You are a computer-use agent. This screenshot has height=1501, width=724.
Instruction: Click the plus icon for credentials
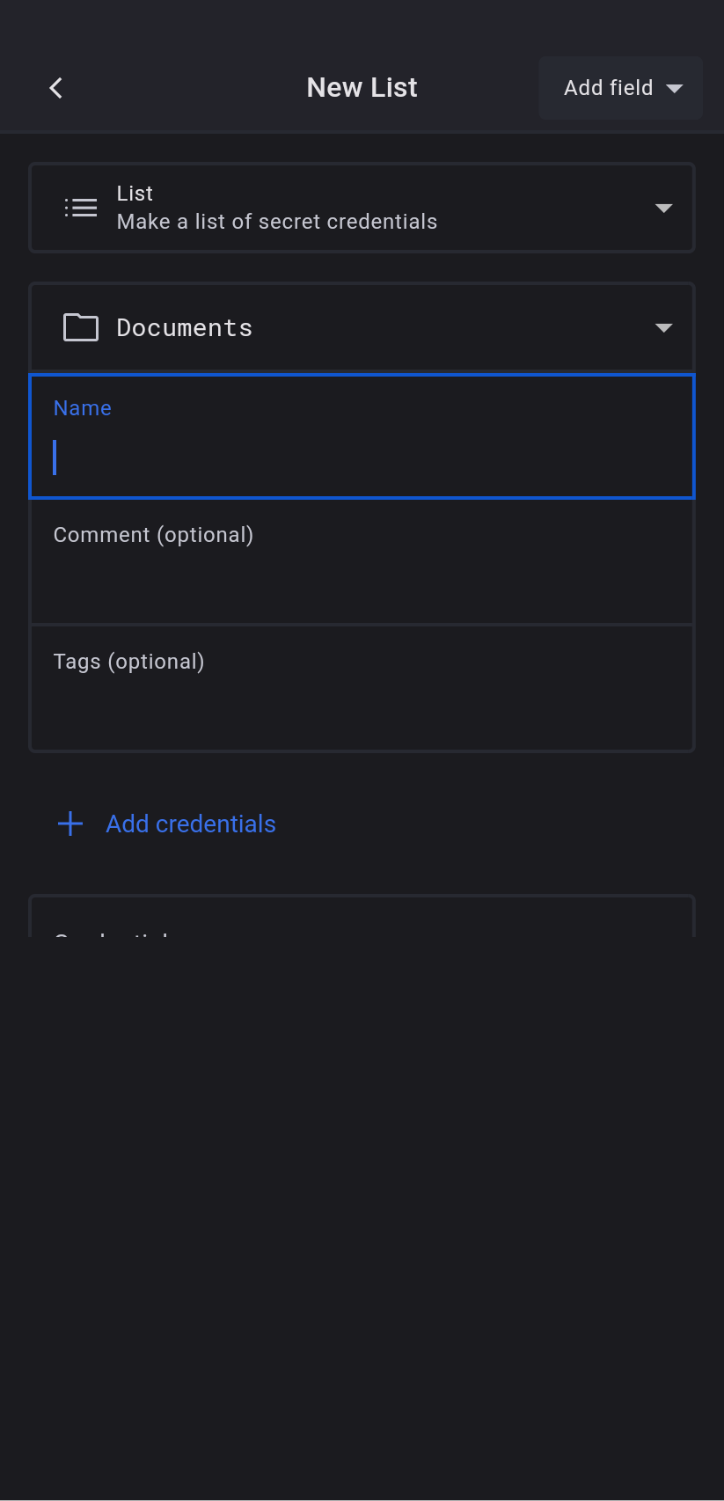(x=70, y=824)
